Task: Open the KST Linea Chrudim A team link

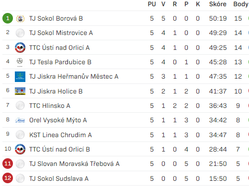Action: click(x=60, y=135)
